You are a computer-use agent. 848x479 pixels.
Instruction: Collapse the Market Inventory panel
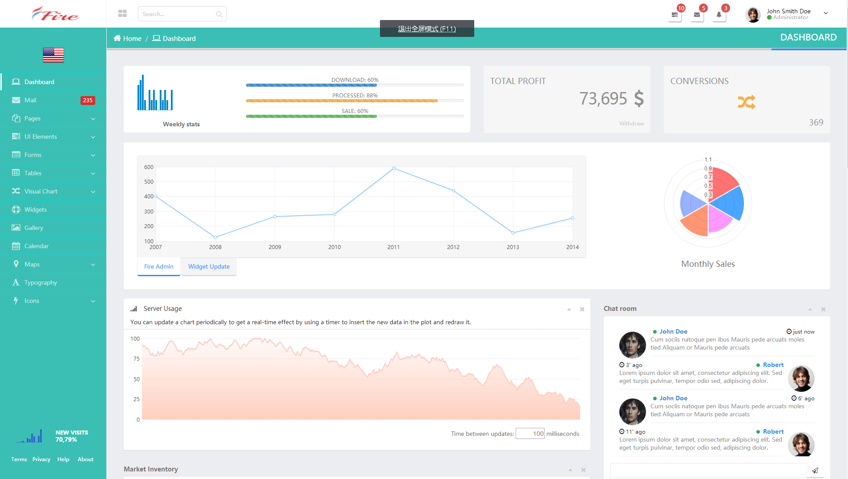(x=570, y=470)
